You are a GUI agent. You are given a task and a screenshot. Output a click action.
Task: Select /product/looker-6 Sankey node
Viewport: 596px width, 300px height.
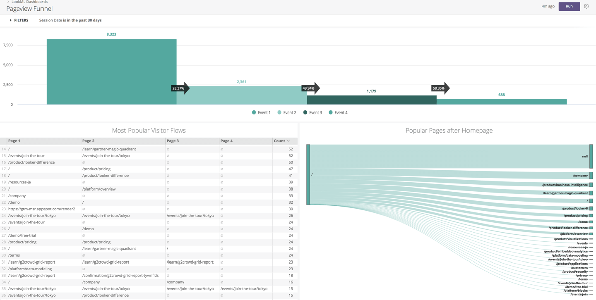591,208
